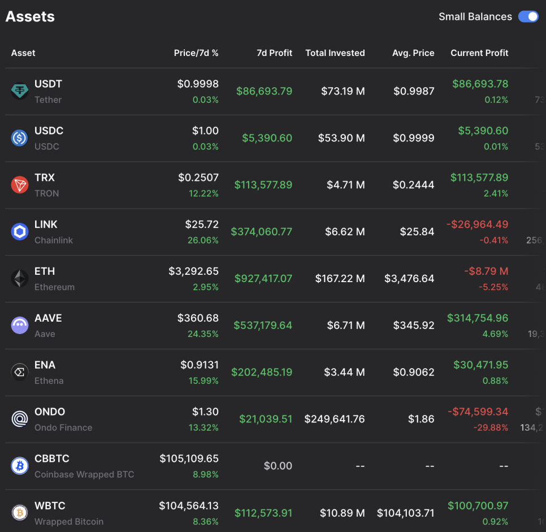Image resolution: width=546 pixels, height=532 pixels.
Task: Open the USDC asset name
Action: point(49,131)
